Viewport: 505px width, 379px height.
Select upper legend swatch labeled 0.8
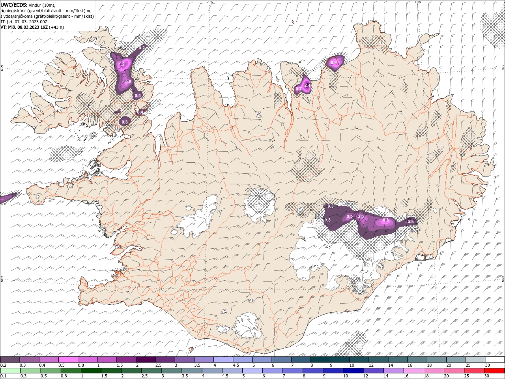tap(87, 360)
